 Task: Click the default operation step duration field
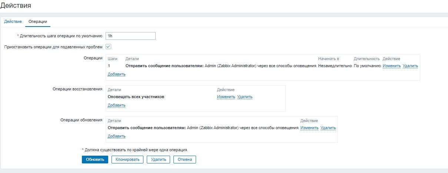[x=130, y=36]
